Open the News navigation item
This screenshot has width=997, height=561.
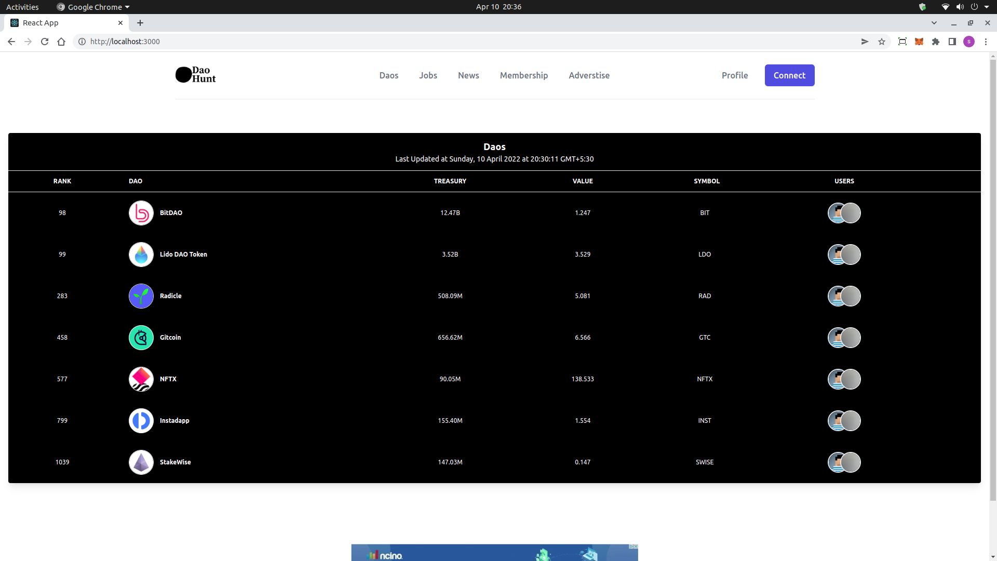click(x=468, y=75)
